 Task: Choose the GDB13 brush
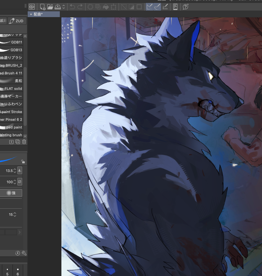tap(12, 50)
